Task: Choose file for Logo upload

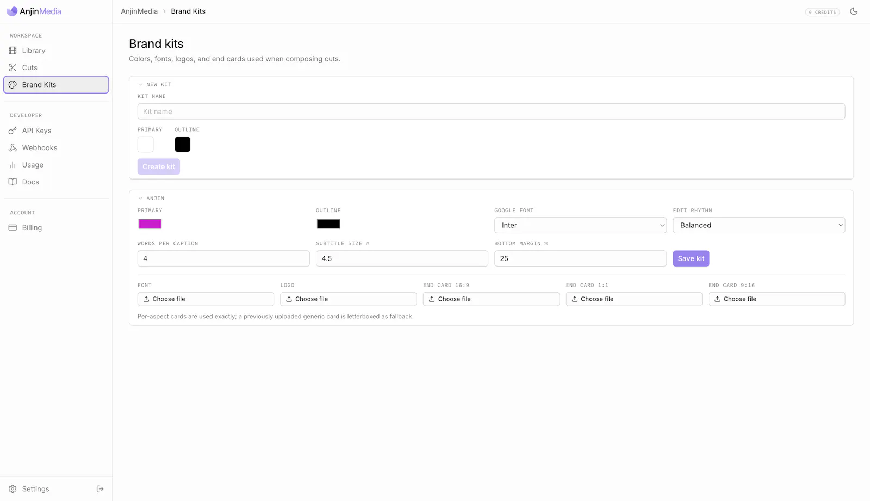Action: [x=349, y=299]
